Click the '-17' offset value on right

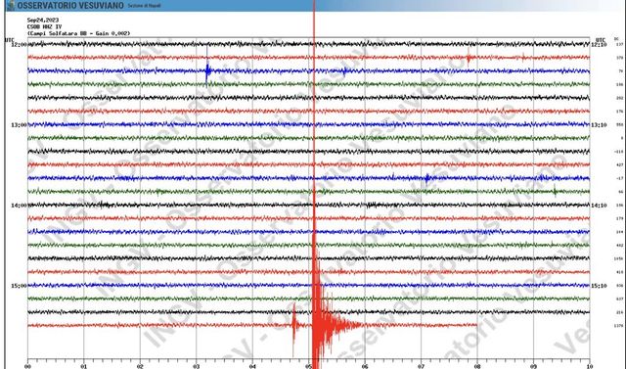[619, 178]
